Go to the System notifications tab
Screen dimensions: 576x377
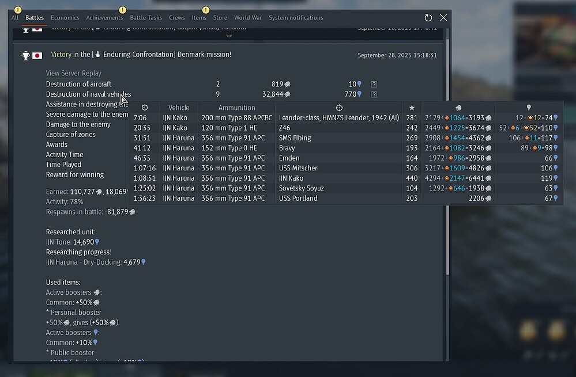pyautogui.click(x=296, y=18)
